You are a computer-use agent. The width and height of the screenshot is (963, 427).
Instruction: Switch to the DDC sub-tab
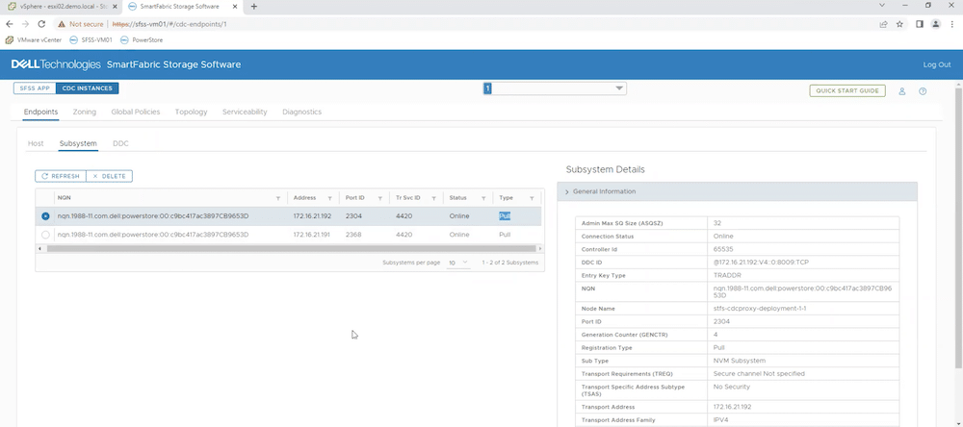[120, 143]
